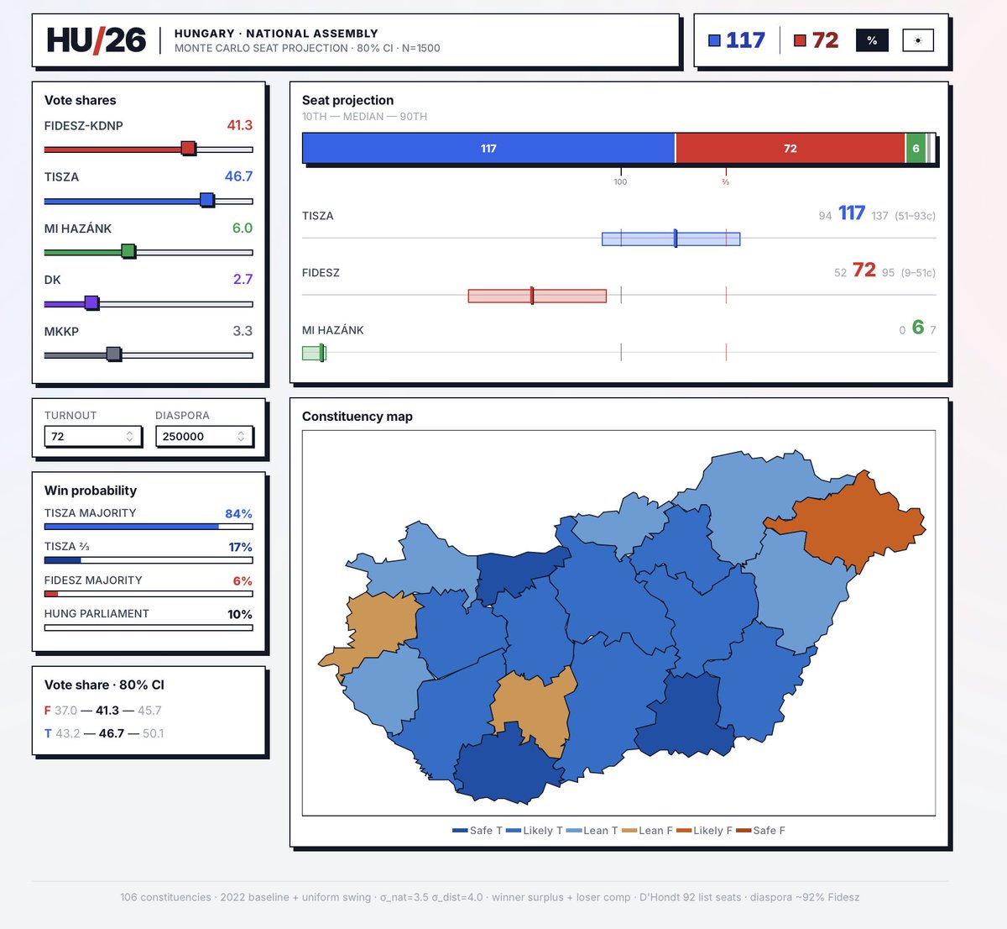Click the Tisza blue range box
The width and height of the screenshot is (1007, 929).
(671, 239)
